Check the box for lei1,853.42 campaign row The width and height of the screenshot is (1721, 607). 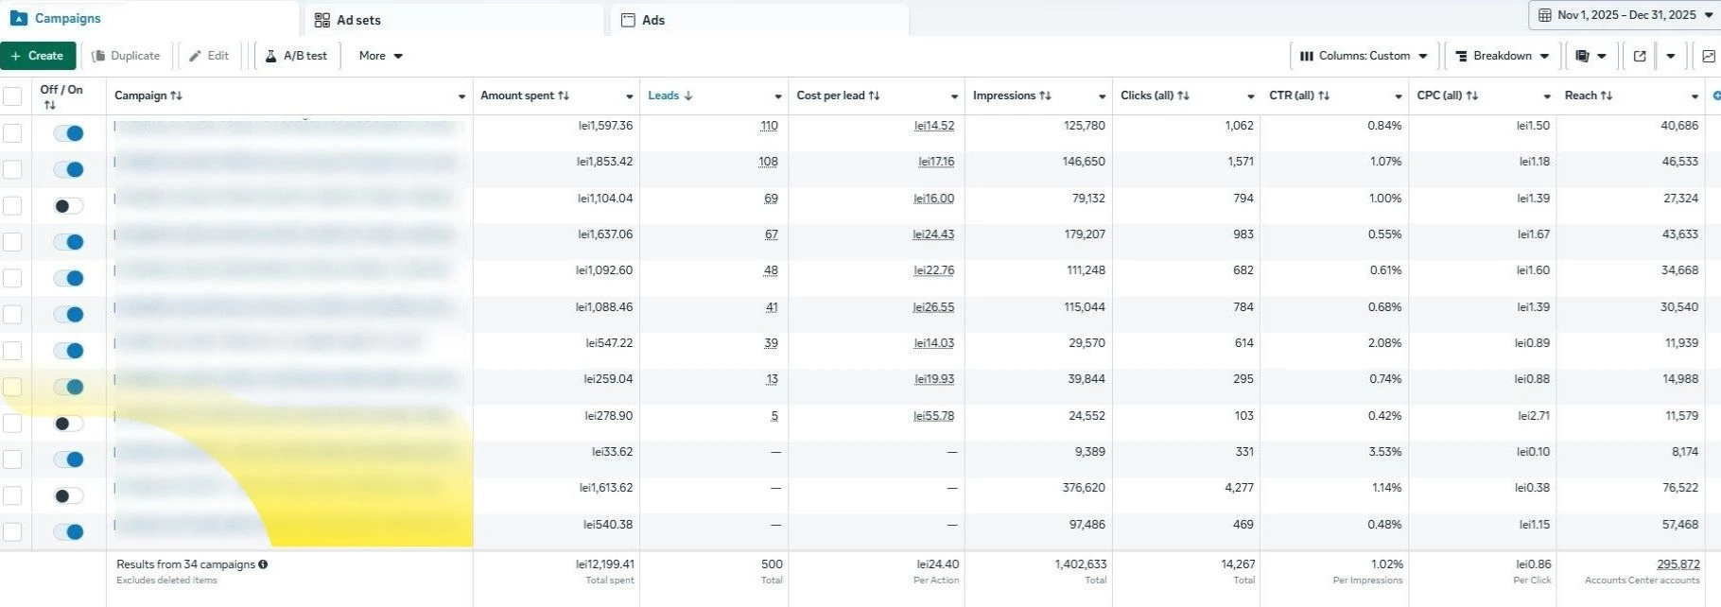12,169
